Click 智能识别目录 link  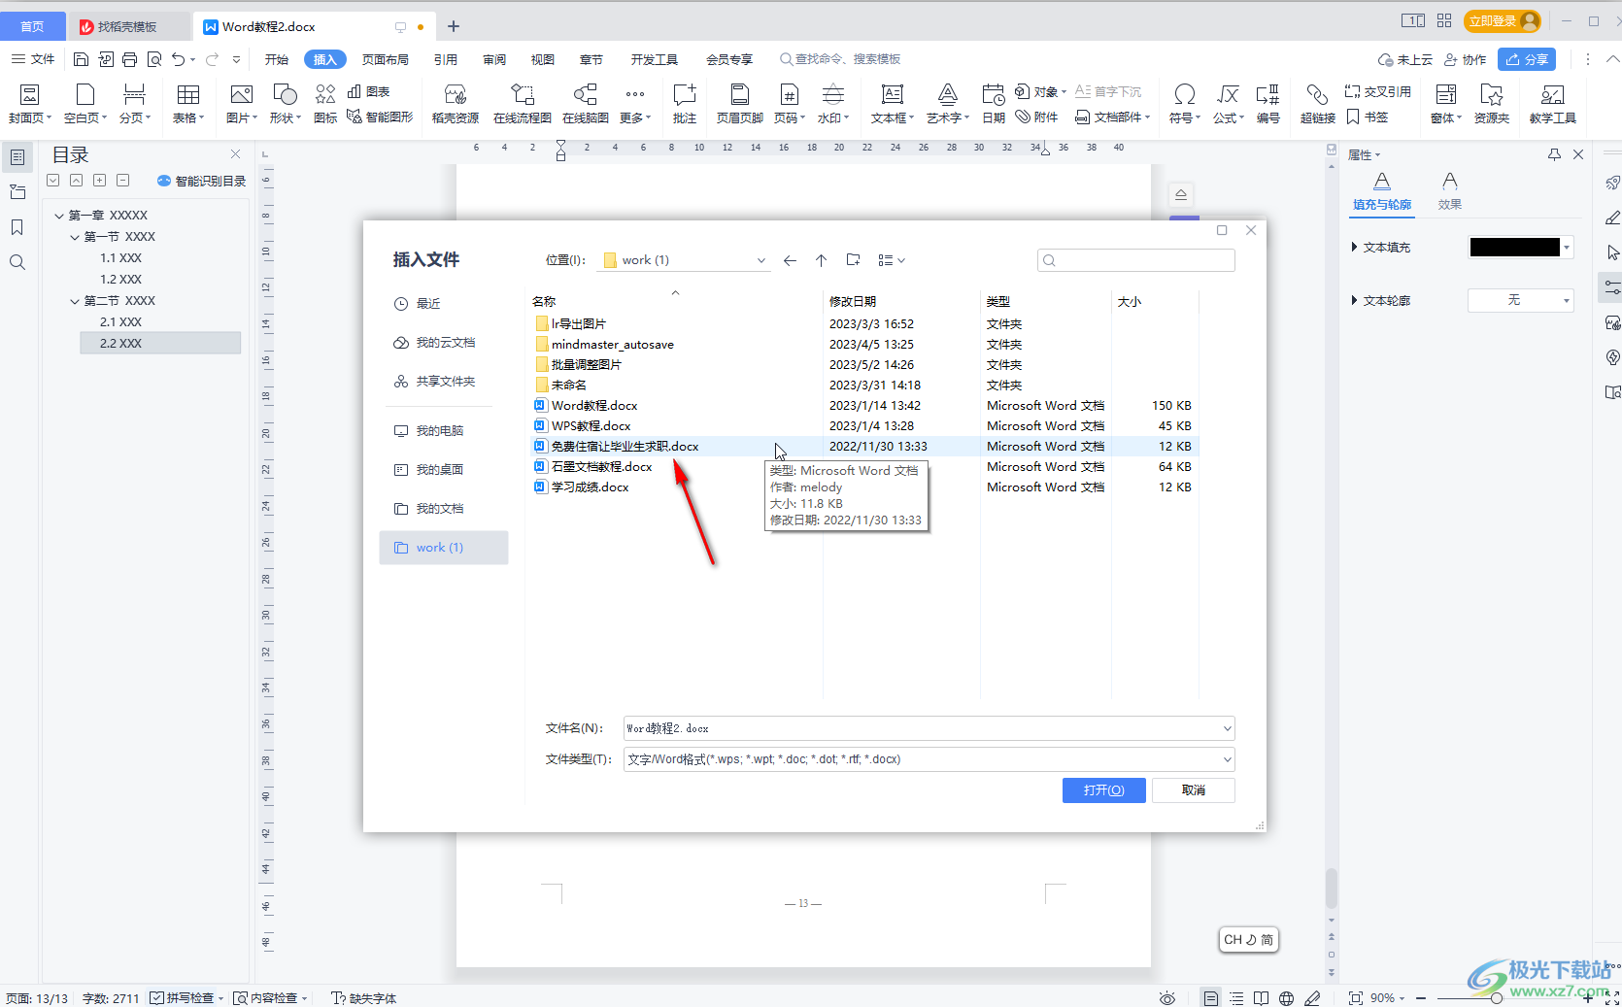202,181
